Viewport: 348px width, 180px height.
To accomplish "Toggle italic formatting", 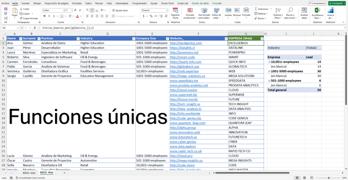I will click(x=49, y=16).
